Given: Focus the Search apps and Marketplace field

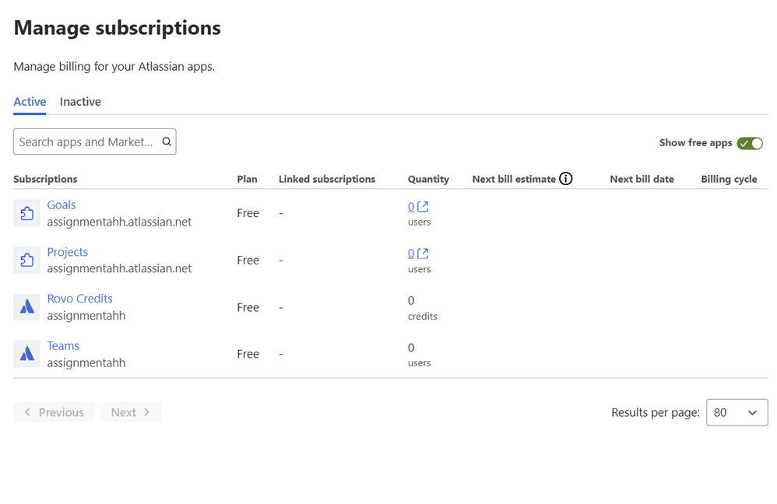Looking at the screenshot, I should click(95, 142).
